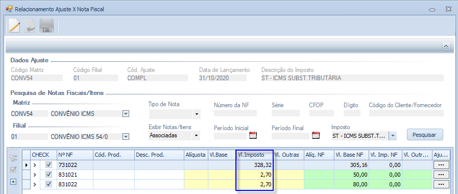
Task: Select NF number cell 831021
Action: point(75,175)
